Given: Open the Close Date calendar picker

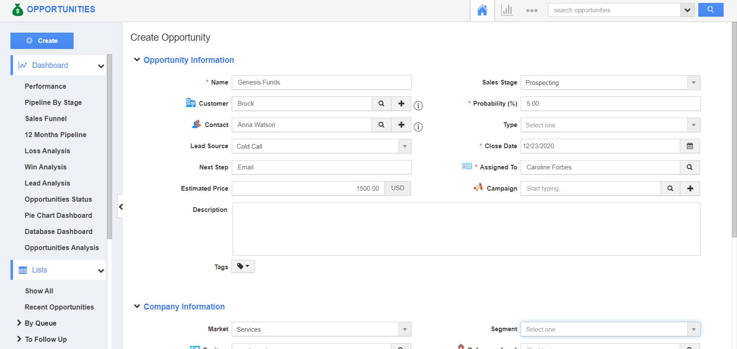Looking at the screenshot, I should [690, 146].
